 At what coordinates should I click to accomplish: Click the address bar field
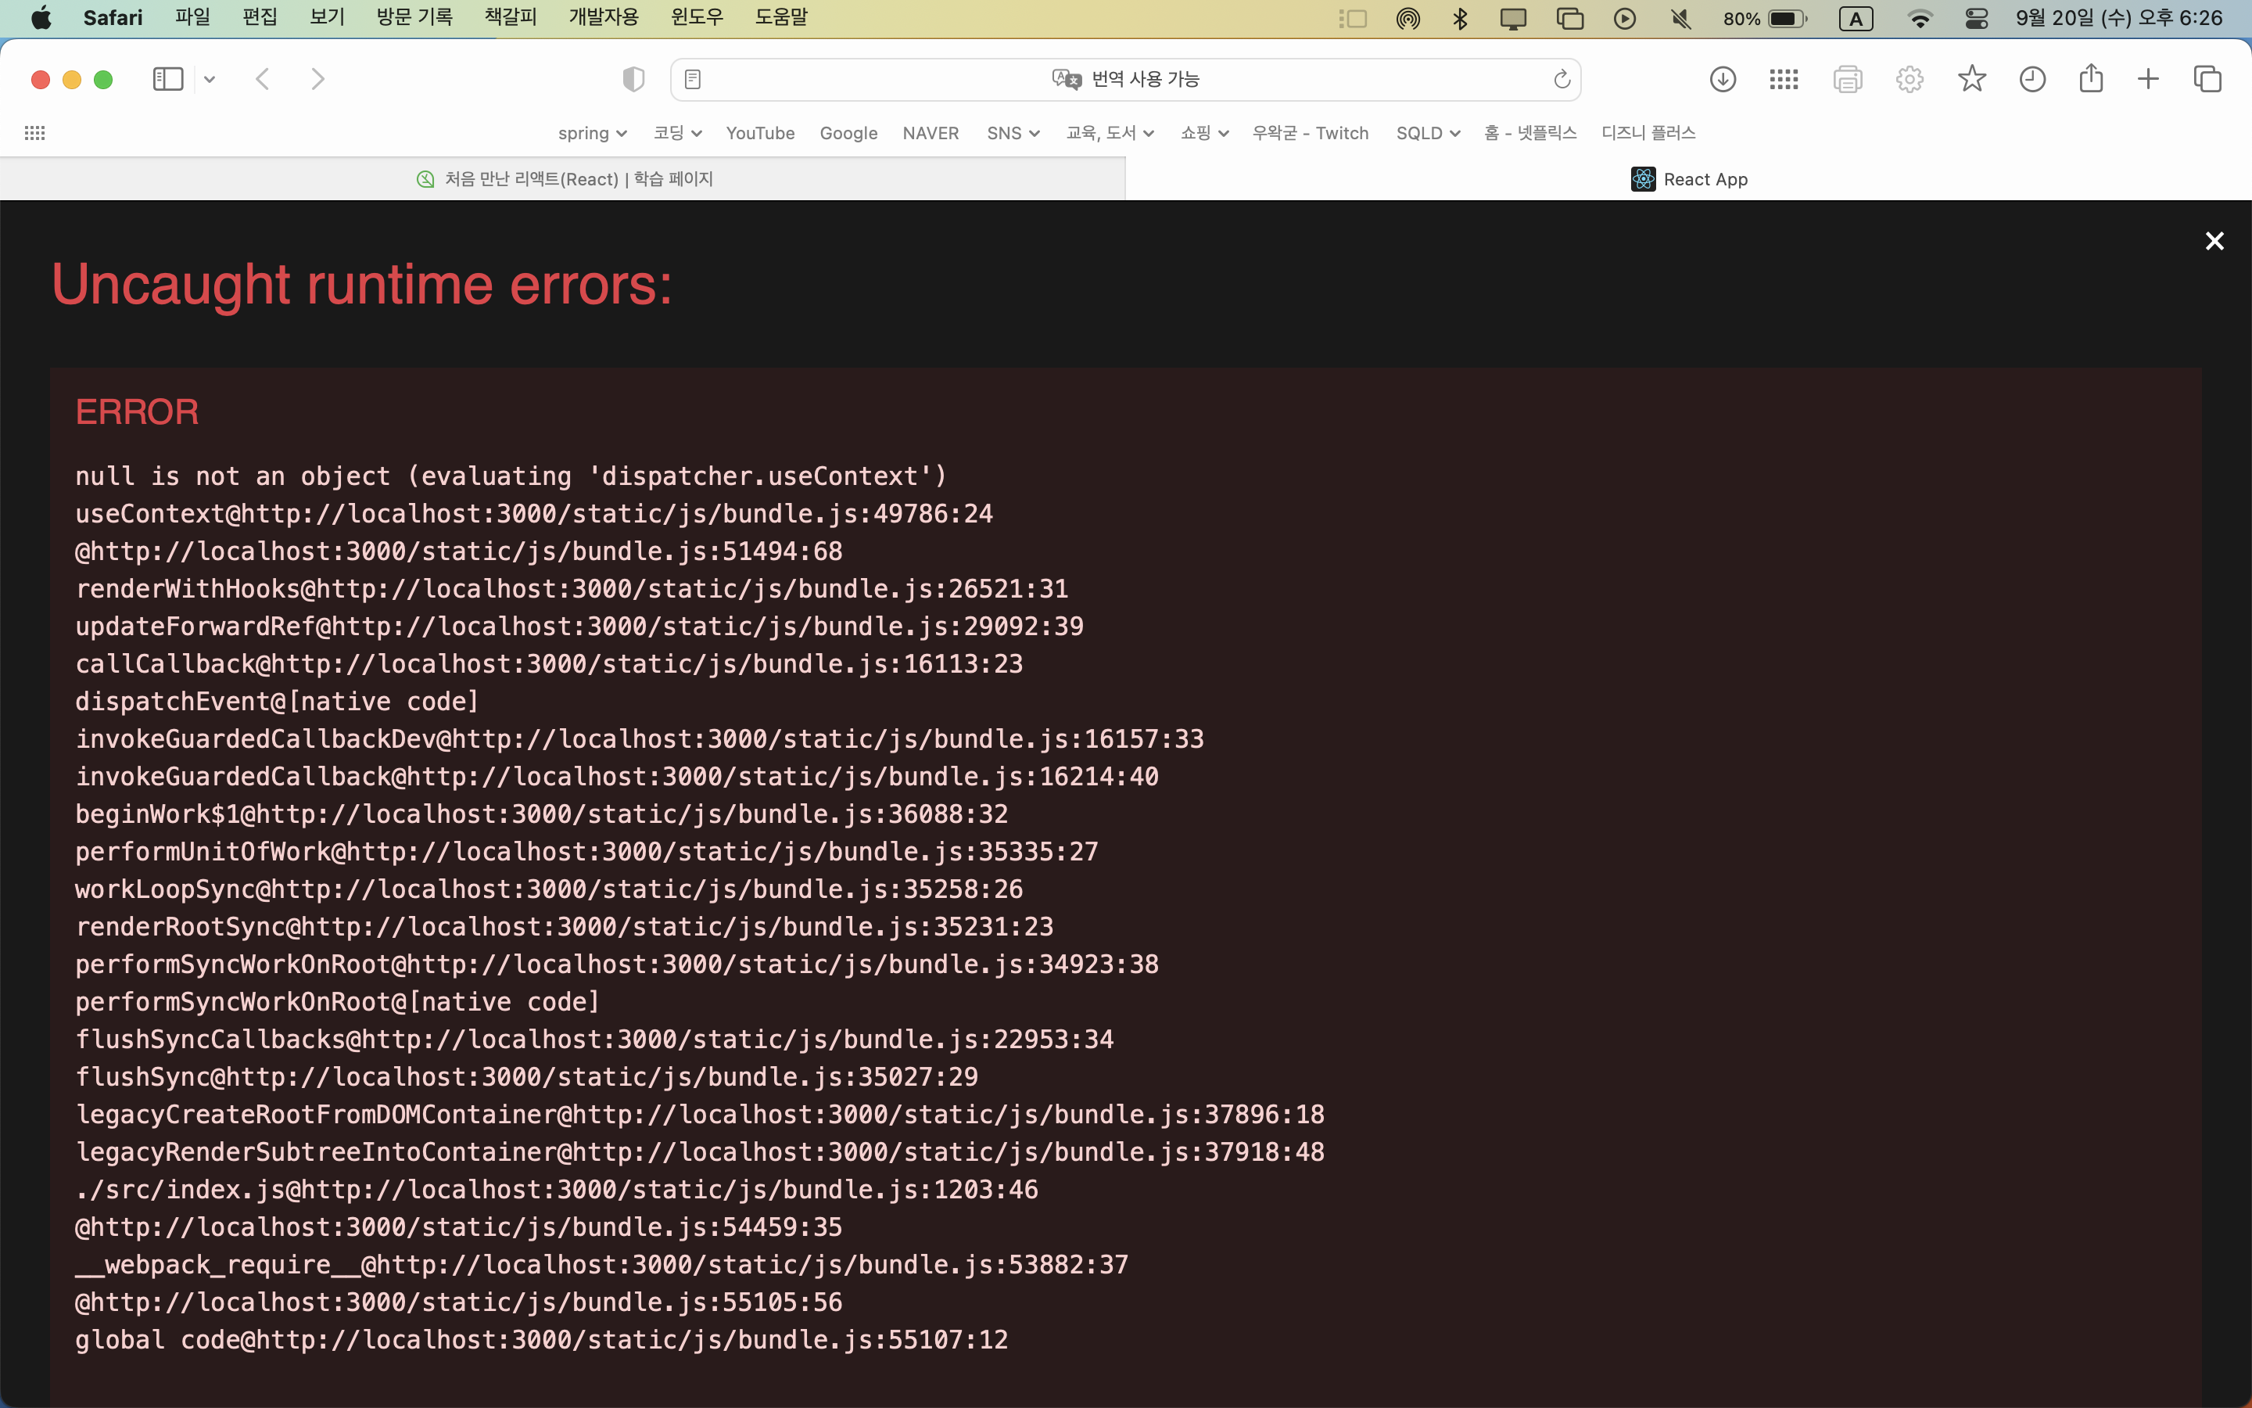[x=1126, y=79]
